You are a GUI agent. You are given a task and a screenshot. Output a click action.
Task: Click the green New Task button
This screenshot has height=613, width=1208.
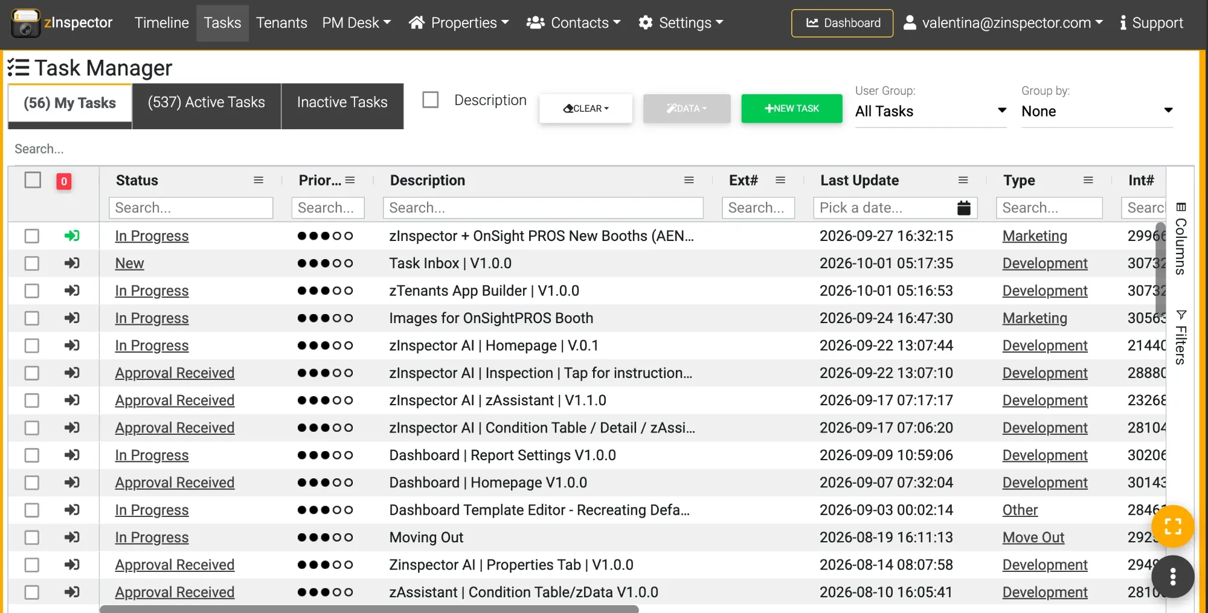pos(792,109)
